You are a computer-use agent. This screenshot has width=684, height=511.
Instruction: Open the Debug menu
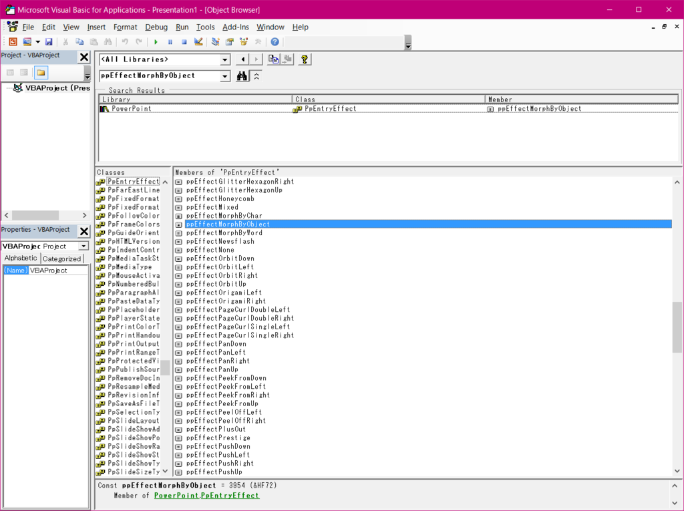(x=156, y=27)
